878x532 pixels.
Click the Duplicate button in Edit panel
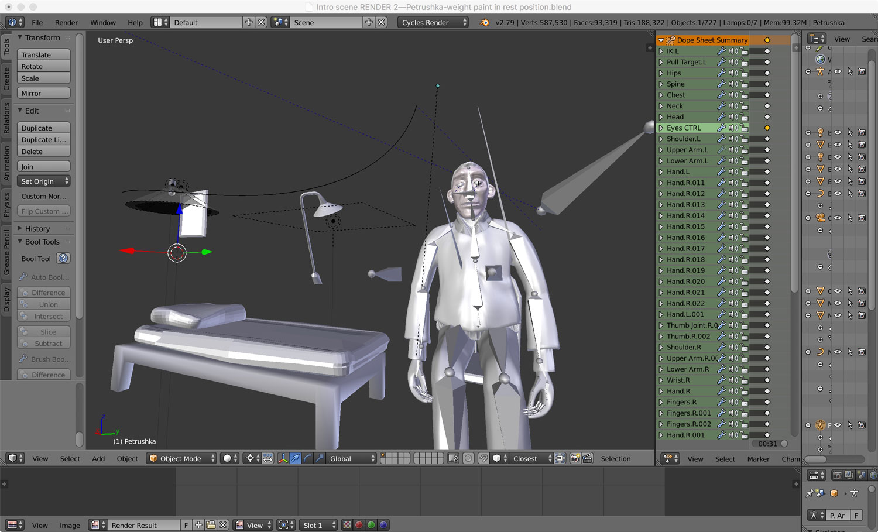(x=44, y=128)
